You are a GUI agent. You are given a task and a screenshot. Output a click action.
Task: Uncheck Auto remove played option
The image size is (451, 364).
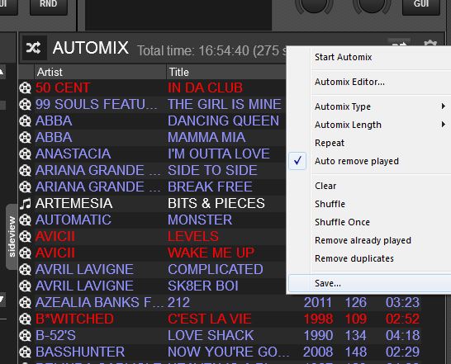357,161
